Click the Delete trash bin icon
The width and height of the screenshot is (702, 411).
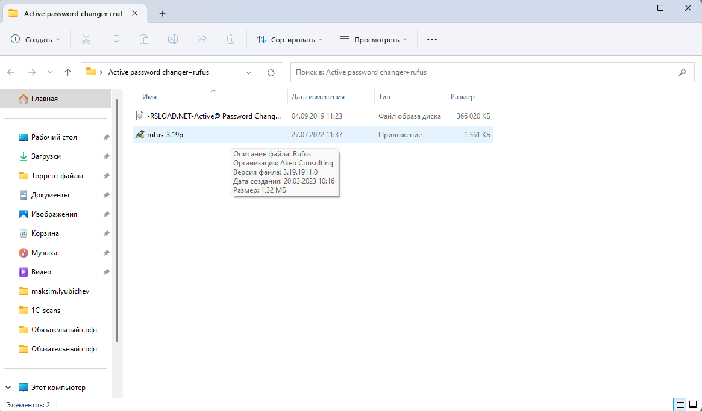point(231,39)
